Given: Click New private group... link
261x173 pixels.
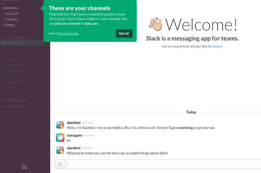Looking at the screenshot, I should pos(16,106).
